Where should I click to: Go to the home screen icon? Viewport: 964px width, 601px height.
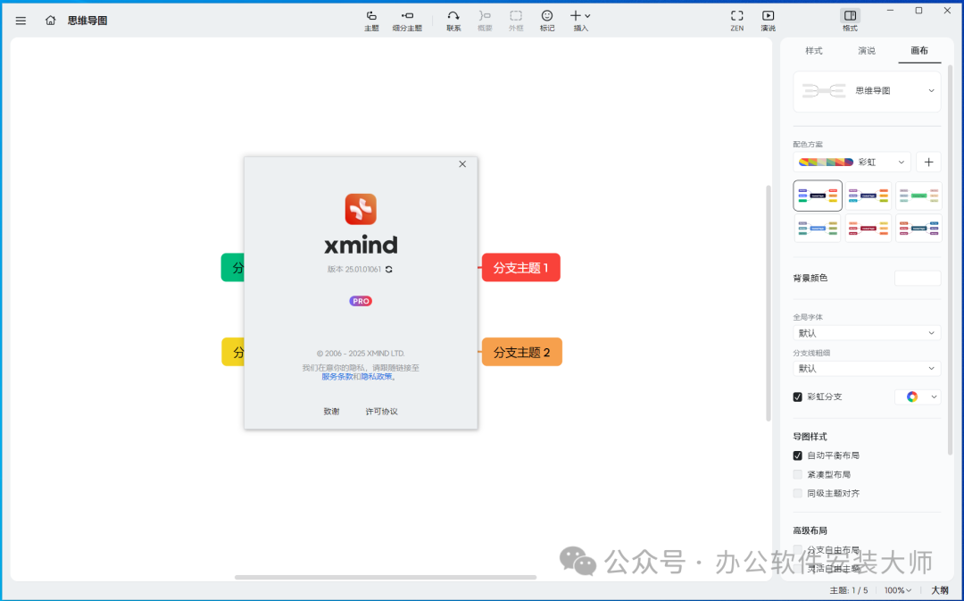click(x=50, y=21)
